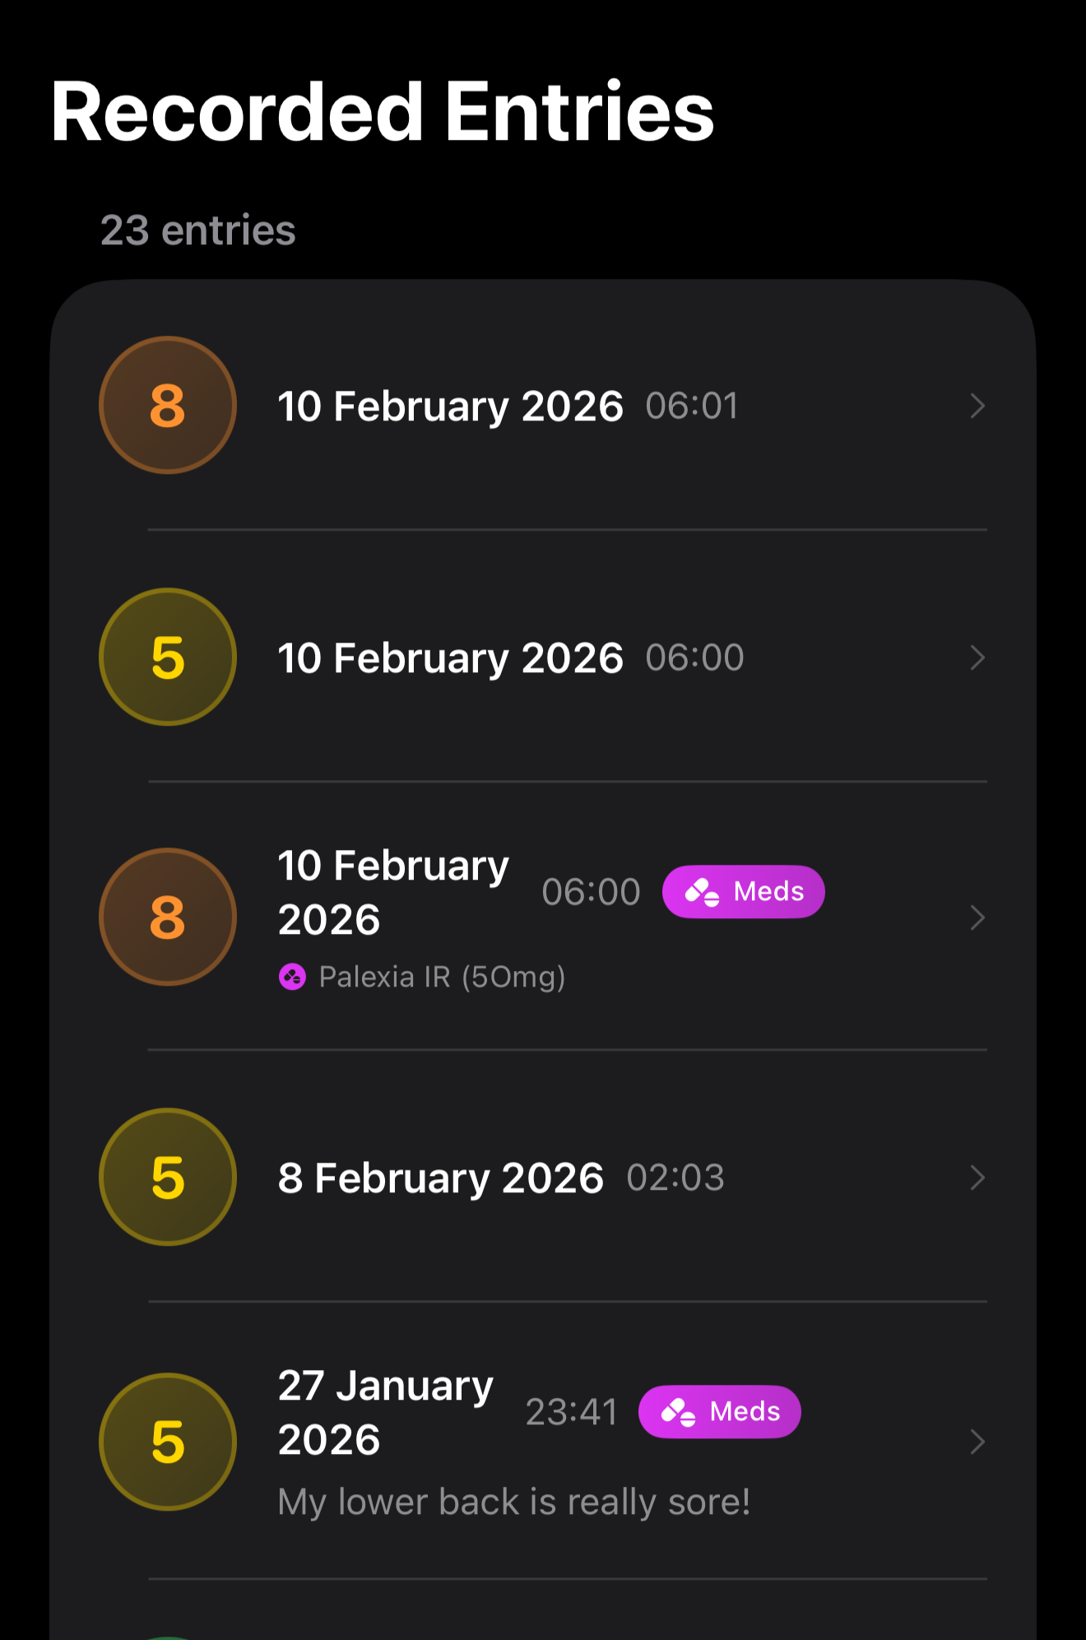Open the 10 February 2026 06:01 entry
This screenshot has width=1086, height=1640.
pos(450,407)
